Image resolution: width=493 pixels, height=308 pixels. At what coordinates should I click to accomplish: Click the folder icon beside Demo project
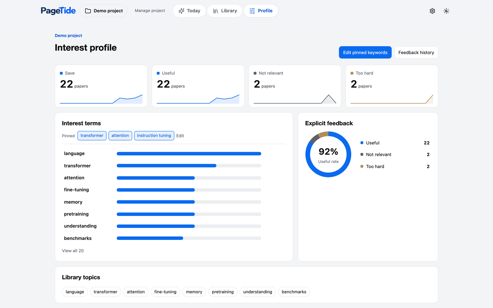(88, 11)
